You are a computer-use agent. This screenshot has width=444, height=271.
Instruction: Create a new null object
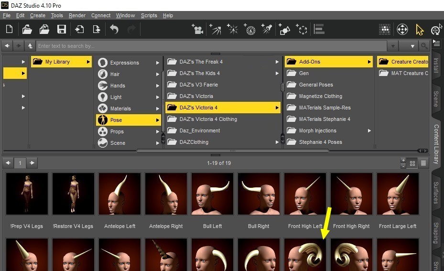(302, 29)
